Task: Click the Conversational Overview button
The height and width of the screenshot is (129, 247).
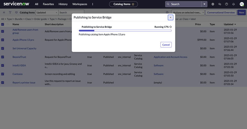Action: click(x=221, y=13)
